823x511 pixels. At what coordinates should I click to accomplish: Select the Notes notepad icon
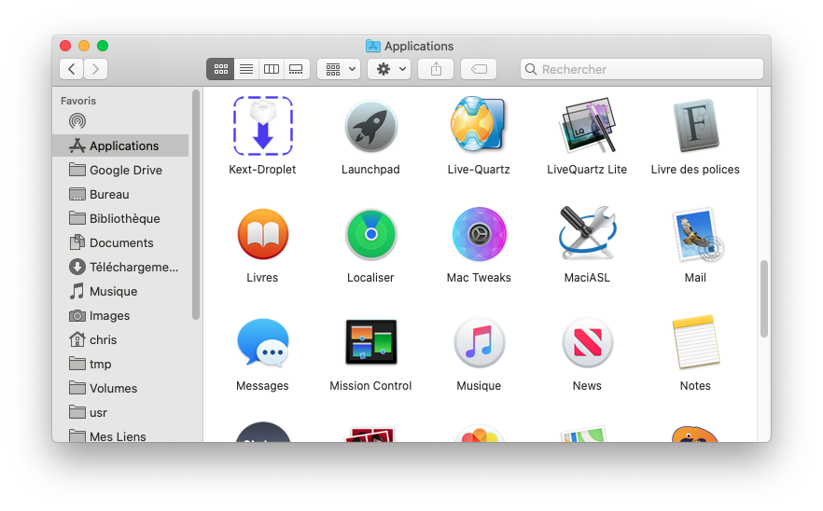(695, 341)
